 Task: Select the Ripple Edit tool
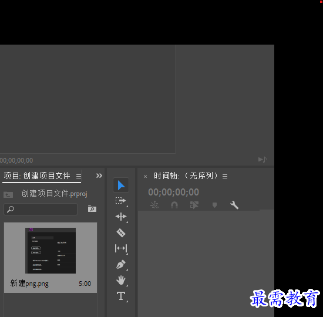(x=121, y=217)
